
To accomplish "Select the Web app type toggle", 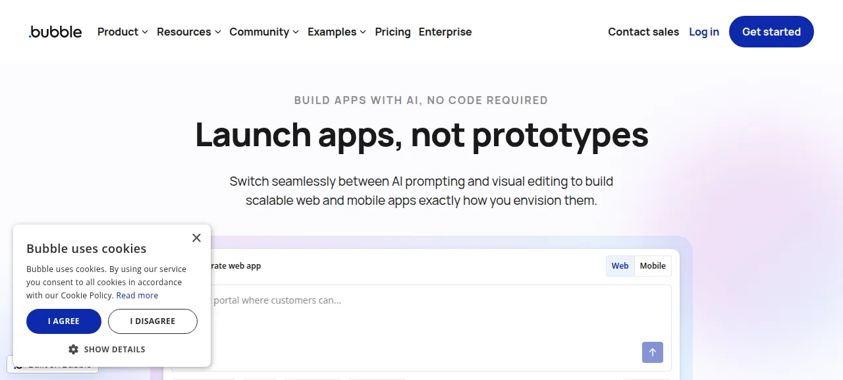I will 620,266.
